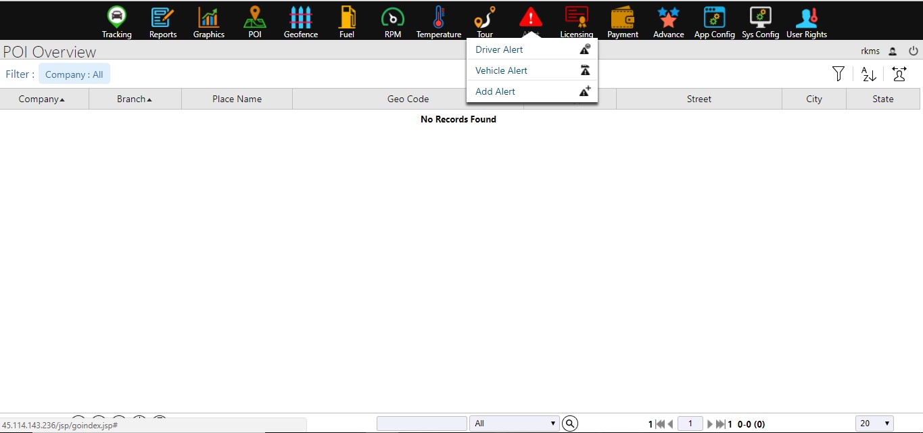Open the Fuel pump icon
Image resolution: width=923 pixels, height=433 pixels.
coord(347,18)
